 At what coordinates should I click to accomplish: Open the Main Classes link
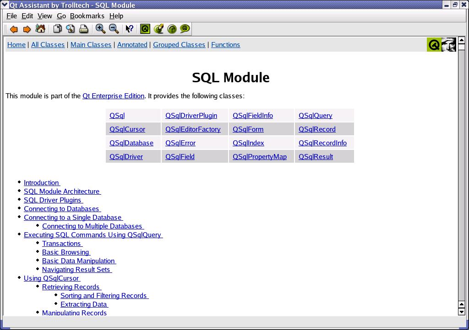click(91, 45)
